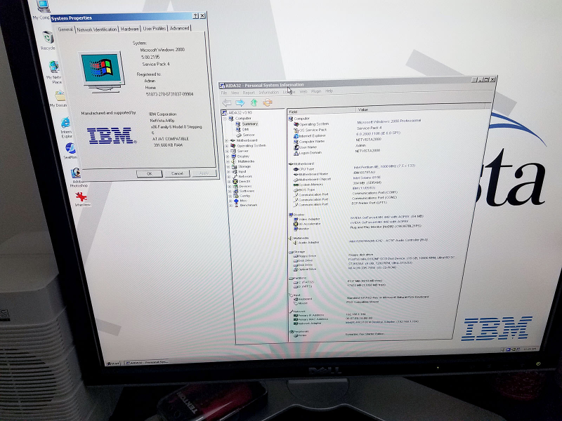Click the Misc blue diamond icon
The image size is (562, 421).
click(x=236, y=201)
